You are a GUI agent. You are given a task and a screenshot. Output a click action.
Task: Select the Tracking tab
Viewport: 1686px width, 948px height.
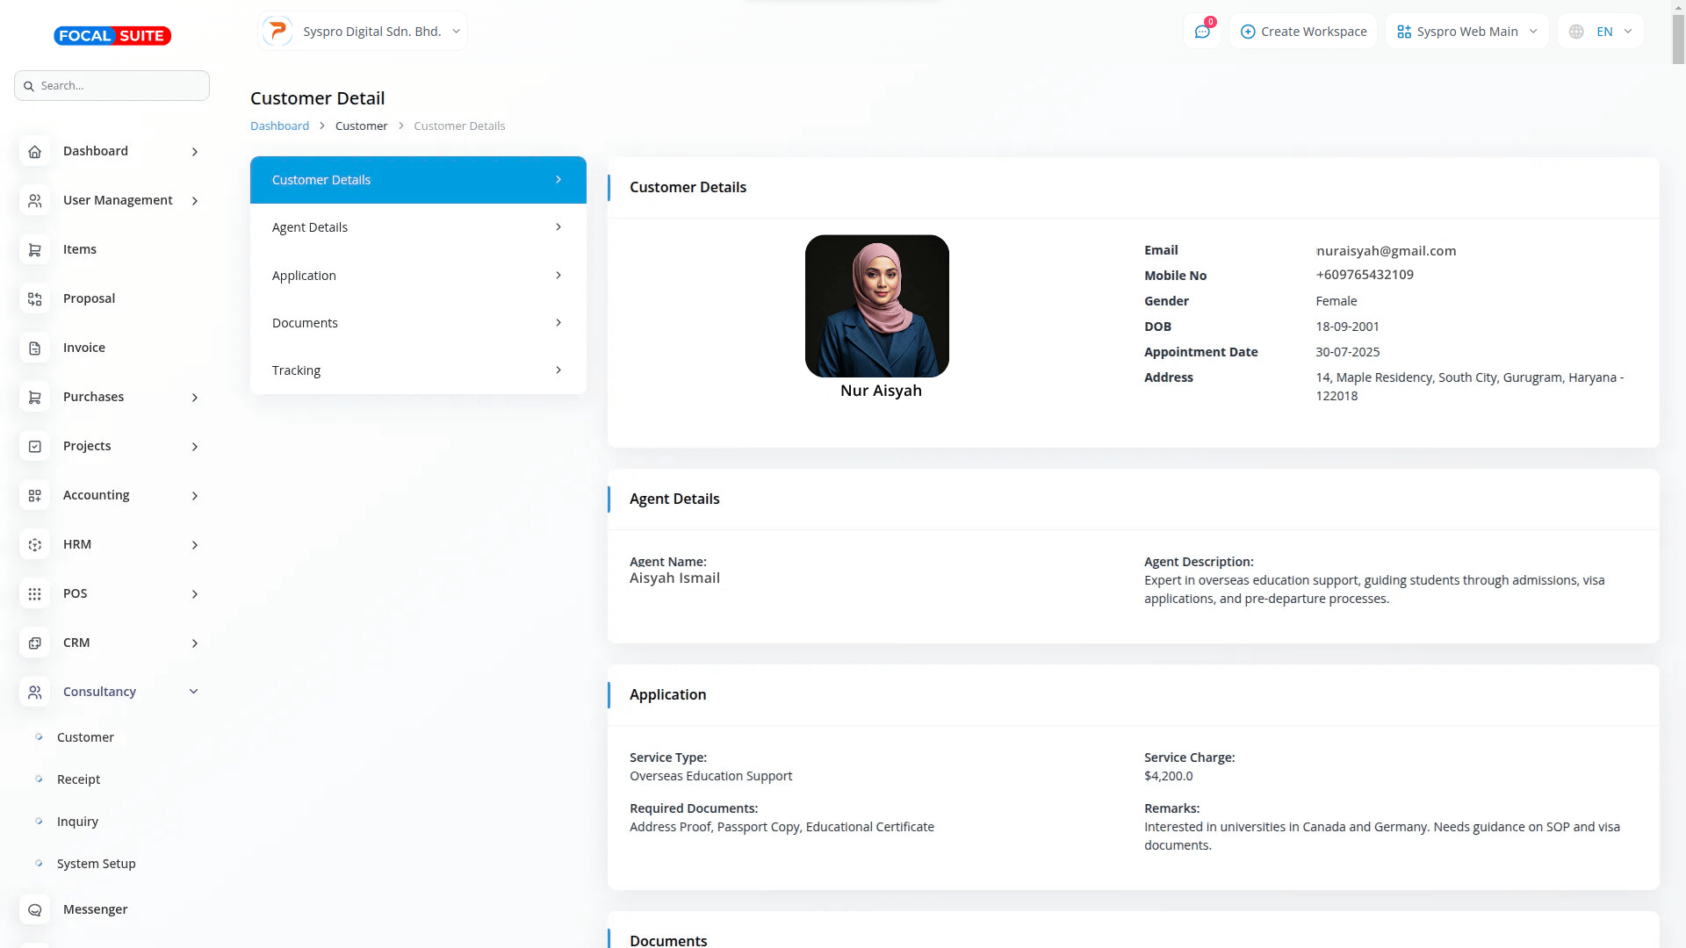pyautogui.click(x=418, y=370)
